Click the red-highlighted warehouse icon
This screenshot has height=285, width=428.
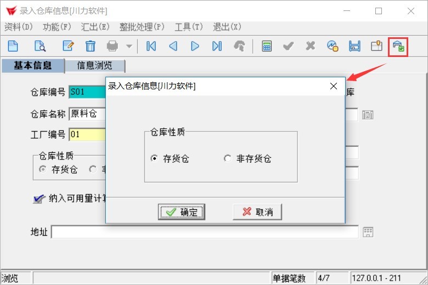click(x=399, y=47)
